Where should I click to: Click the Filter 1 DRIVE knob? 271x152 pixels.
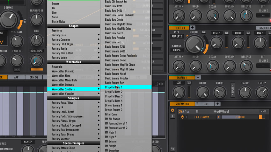[x=238, y=43]
